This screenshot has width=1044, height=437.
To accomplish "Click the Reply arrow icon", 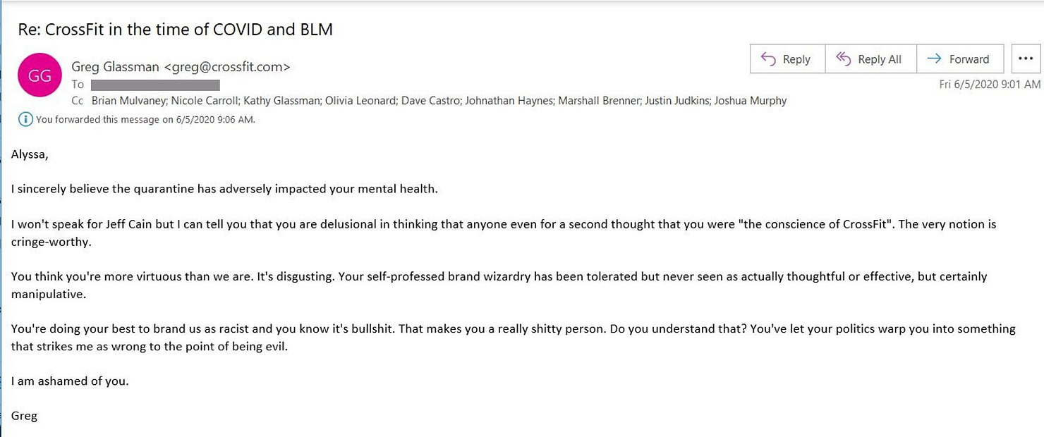I will (x=768, y=59).
